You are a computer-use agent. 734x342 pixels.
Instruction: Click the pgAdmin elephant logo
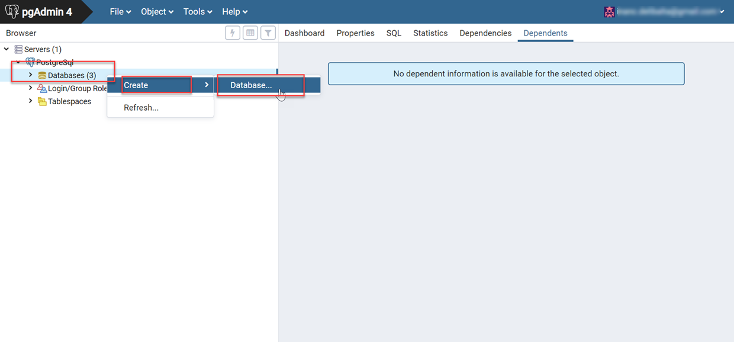coord(12,11)
